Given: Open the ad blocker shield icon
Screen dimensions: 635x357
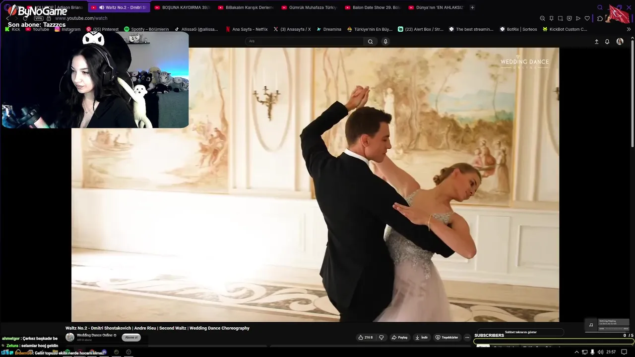Looking at the screenshot, I should tap(569, 18).
